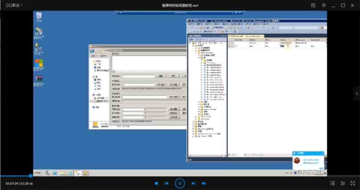Click the elapsed time display

(11, 183)
